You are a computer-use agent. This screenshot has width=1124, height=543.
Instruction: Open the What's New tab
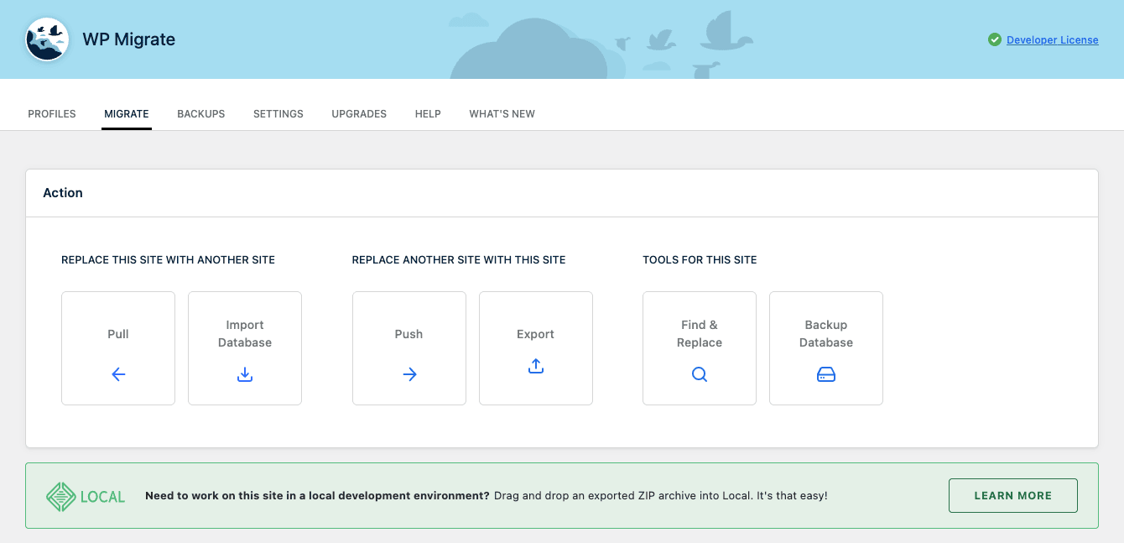click(502, 113)
